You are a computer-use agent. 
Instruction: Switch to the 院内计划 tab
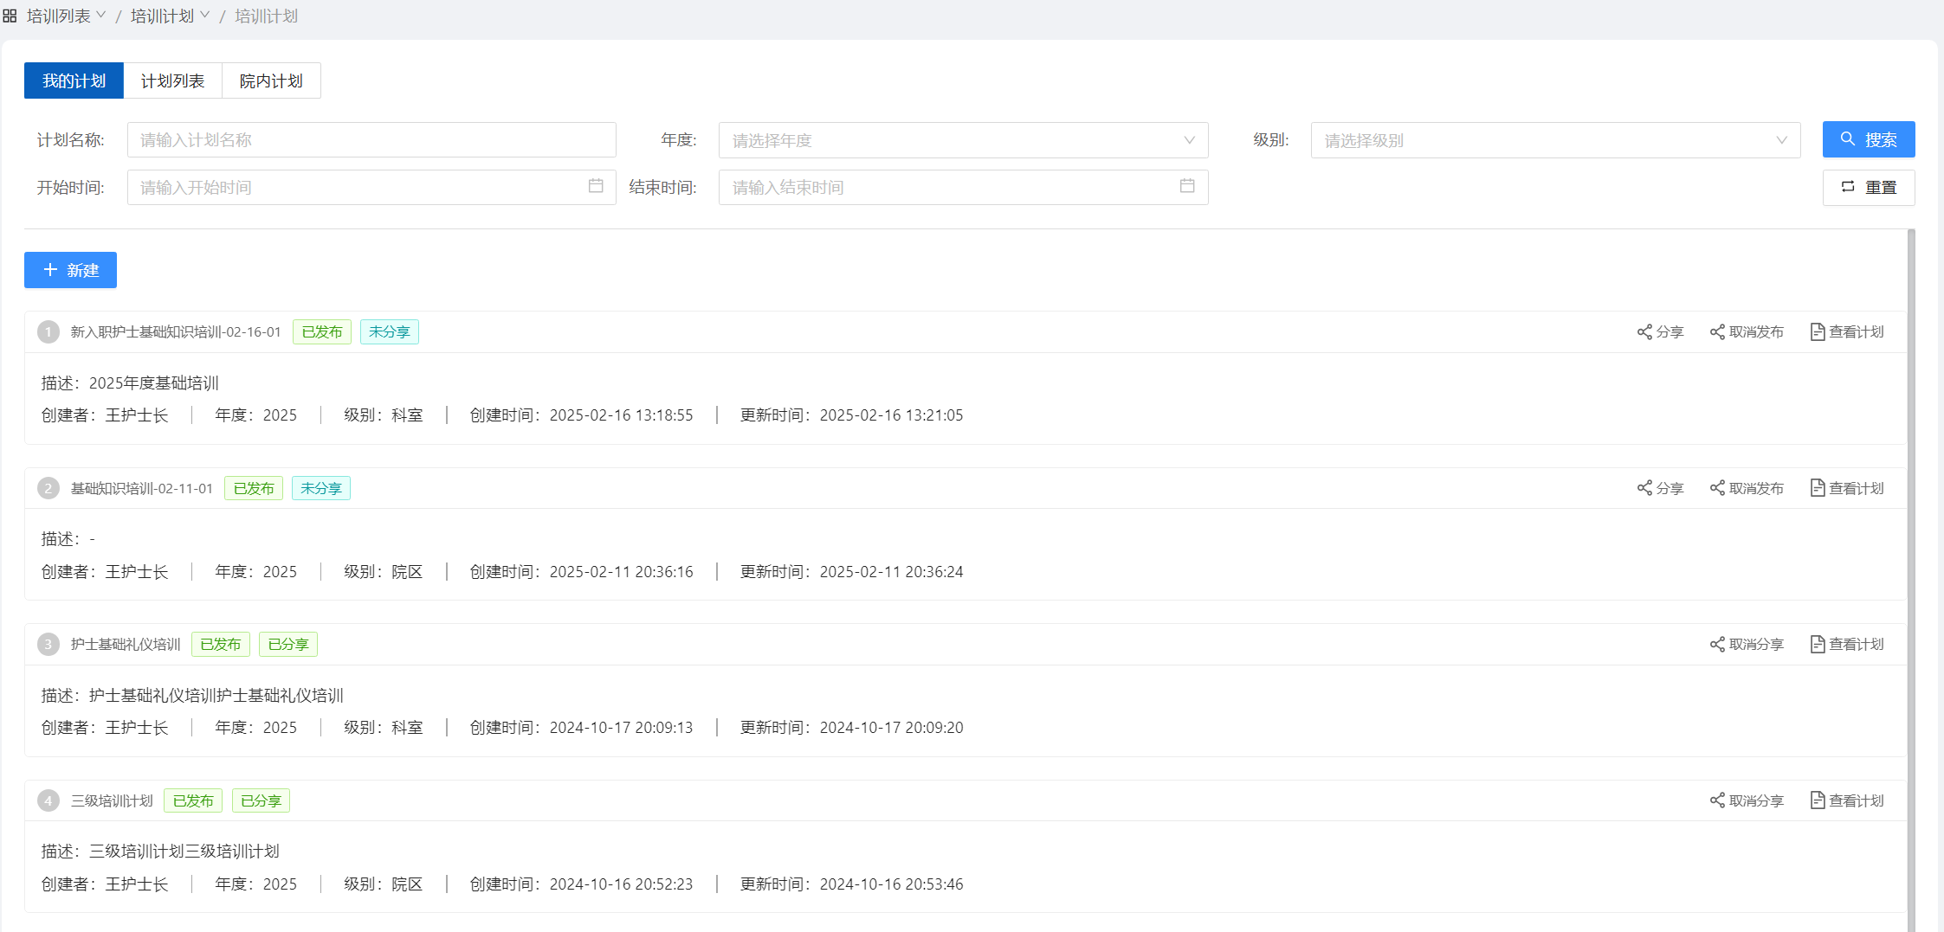point(271,81)
